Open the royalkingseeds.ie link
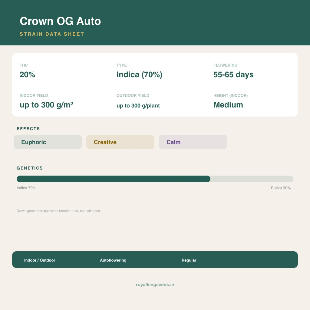Image resolution: width=310 pixels, height=310 pixels. pyautogui.click(x=155, y=285)
